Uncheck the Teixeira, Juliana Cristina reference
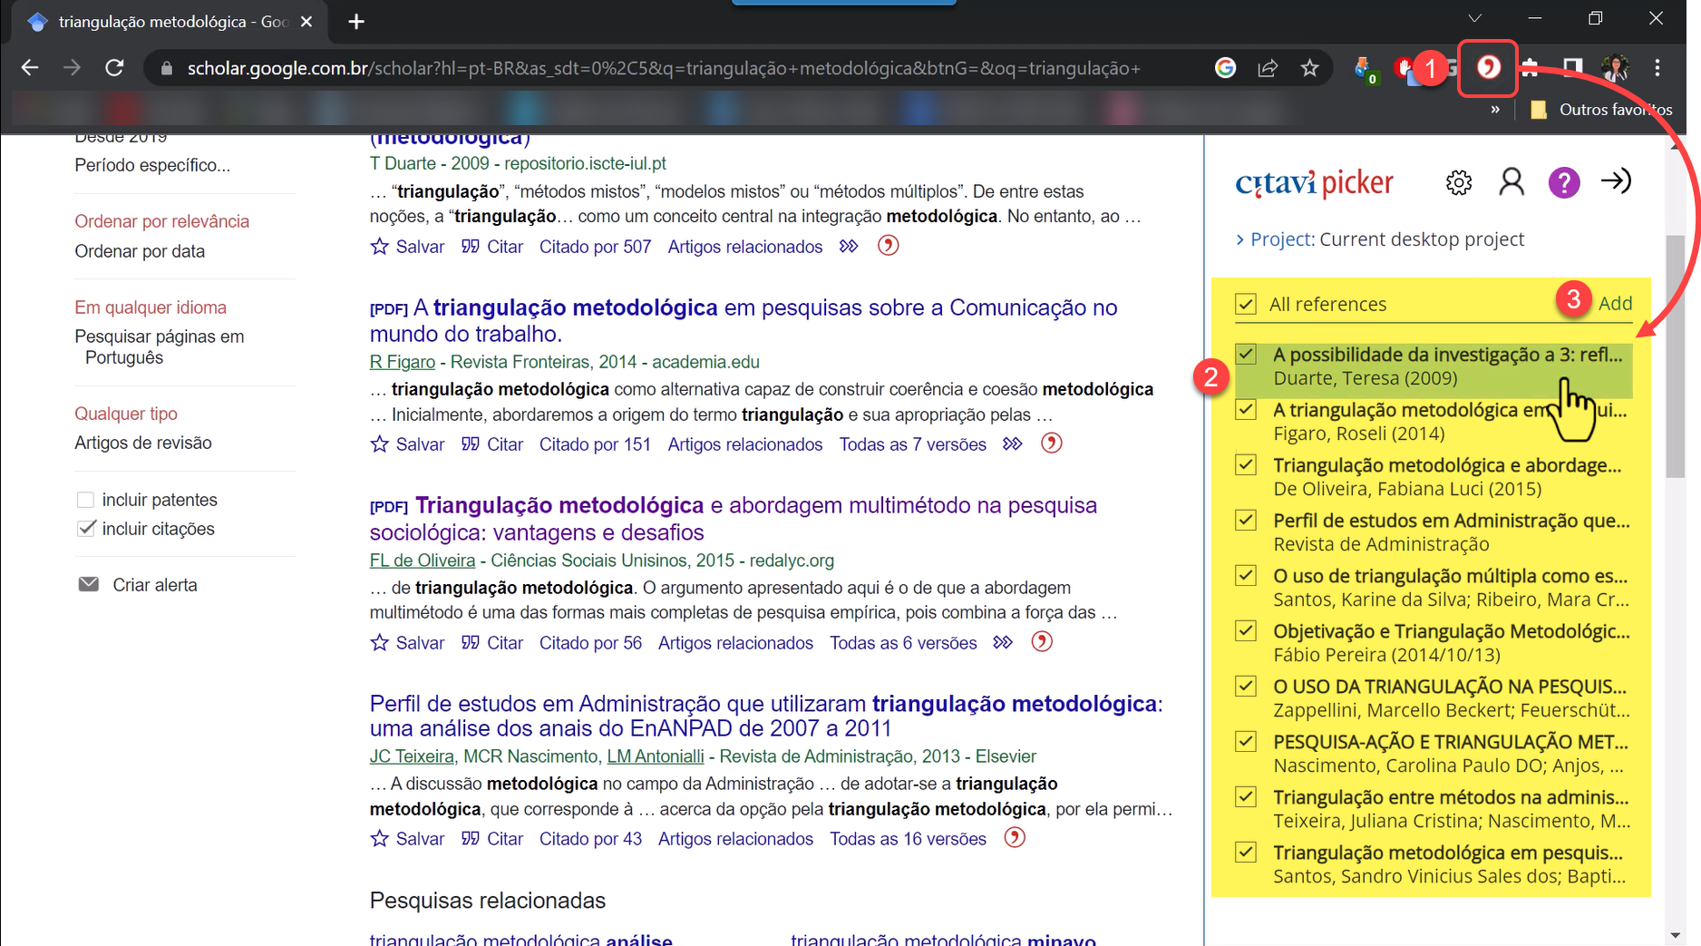The image size is (1701, 946). click(1247, 797)
